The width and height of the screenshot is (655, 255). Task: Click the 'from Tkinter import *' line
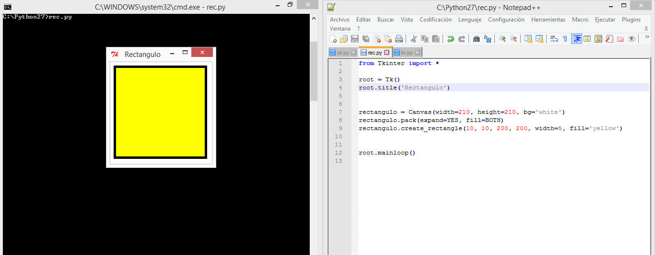pos(398,63)
